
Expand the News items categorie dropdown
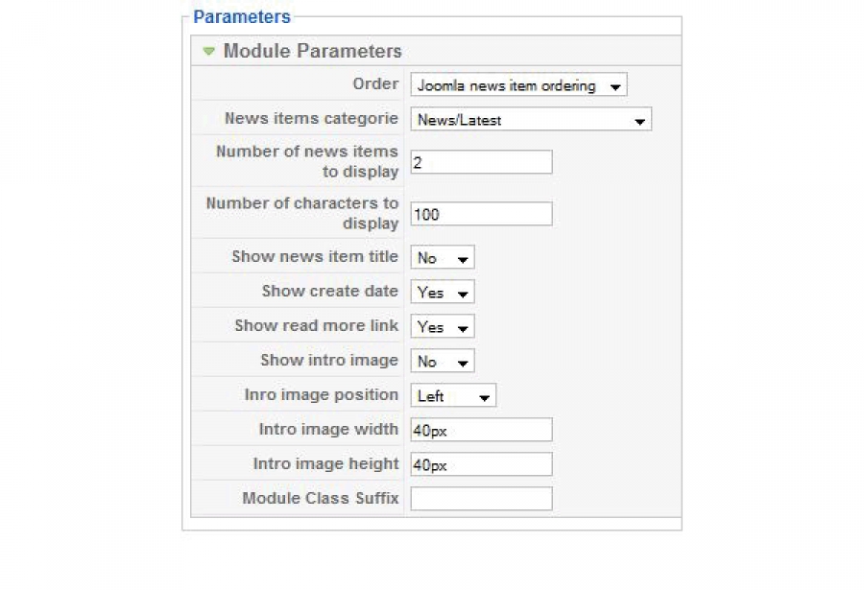click(x=531, y=120)
